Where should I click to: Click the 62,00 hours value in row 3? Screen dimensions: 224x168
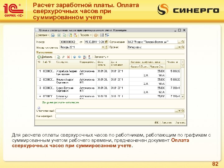click(x=162, y=92)
